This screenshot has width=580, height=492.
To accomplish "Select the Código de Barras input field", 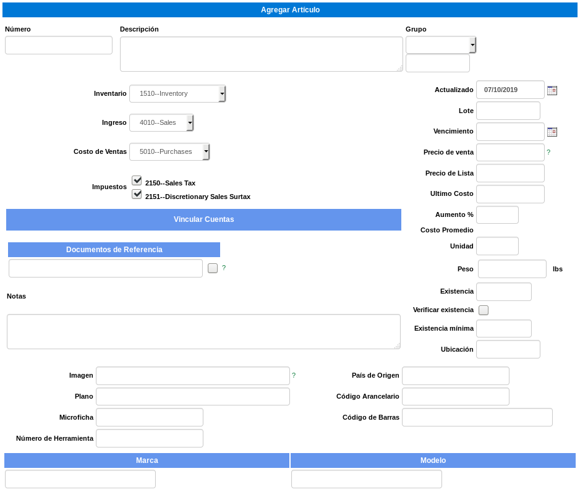I will 477,417.
